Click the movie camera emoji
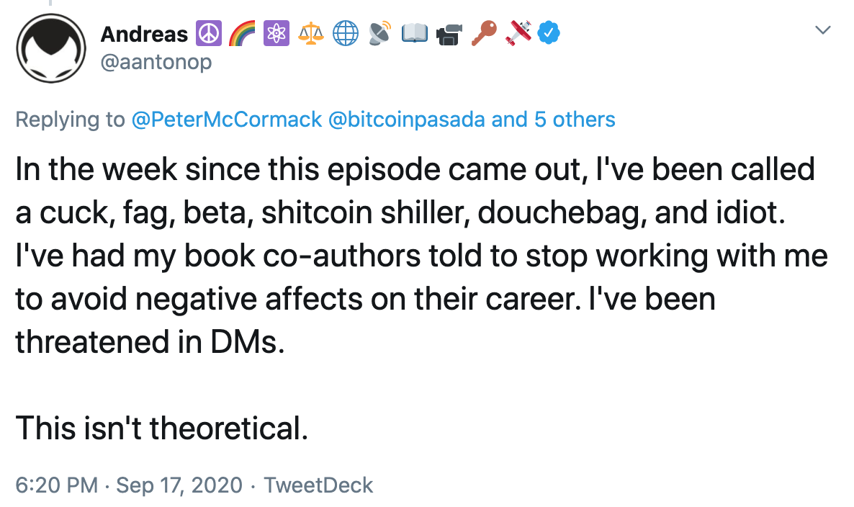Image resolution: width=854 pixels, height=507 pixels. [449, 34]
